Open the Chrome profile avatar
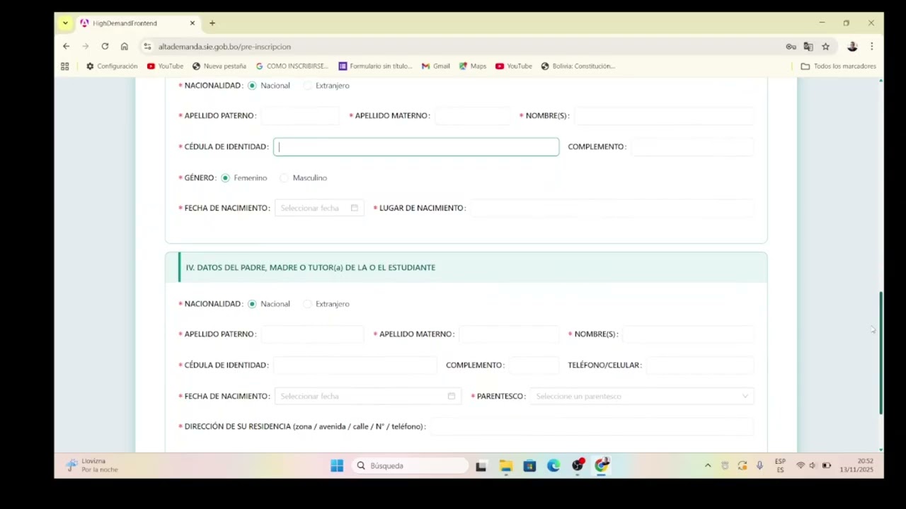The width and height of the screenshot is (906, 509). [852, 47]
